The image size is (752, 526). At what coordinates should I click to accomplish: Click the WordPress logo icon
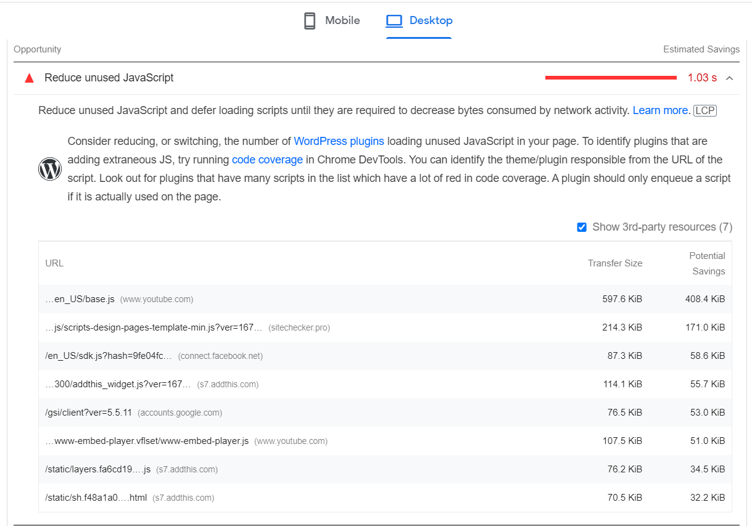[x=50, y=169]
